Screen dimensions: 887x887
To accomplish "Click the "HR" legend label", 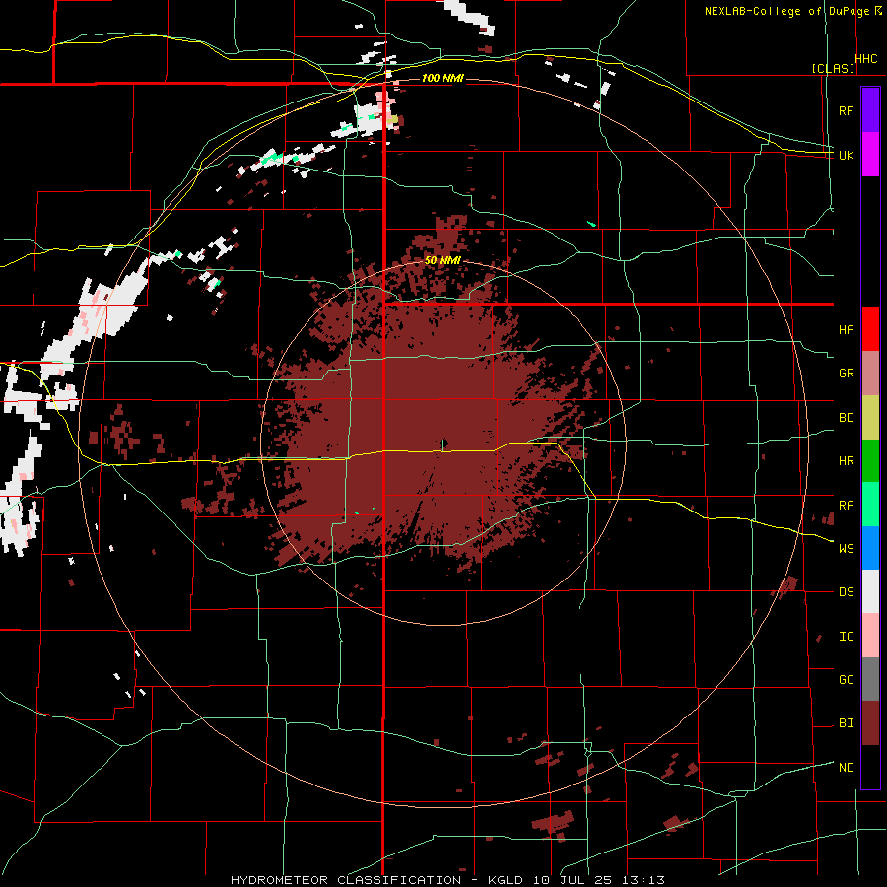I will pyautogui.click(x=846, y=461).
